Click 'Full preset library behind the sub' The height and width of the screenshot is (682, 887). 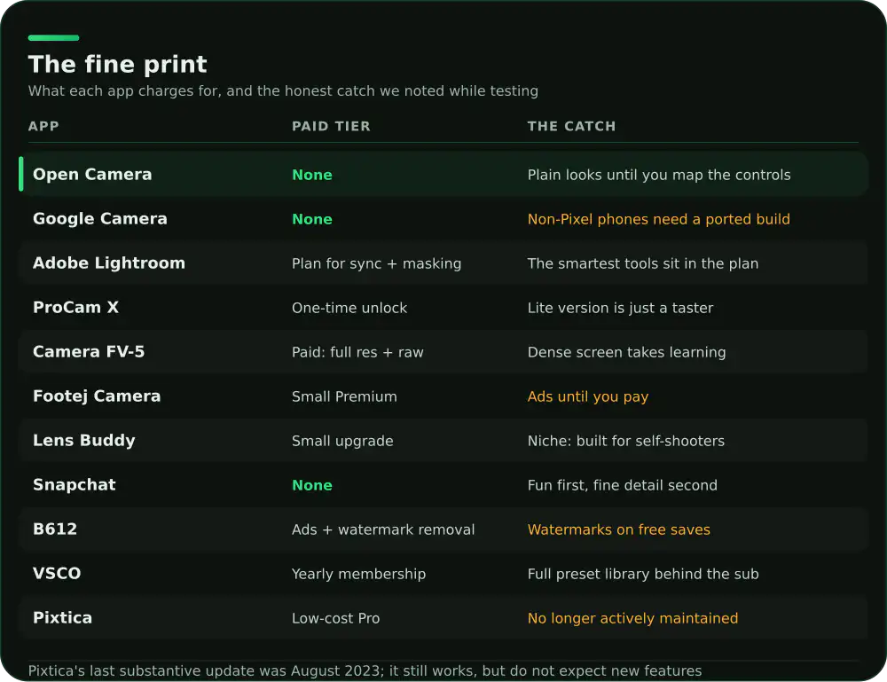tap(643, 574)
